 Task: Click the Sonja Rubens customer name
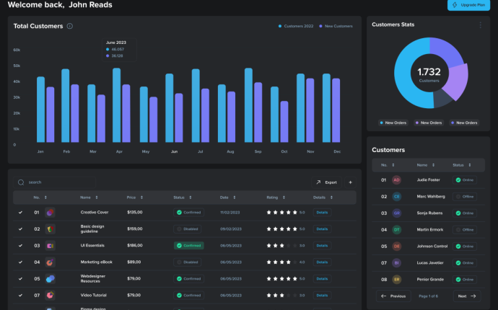coord(429,213)
